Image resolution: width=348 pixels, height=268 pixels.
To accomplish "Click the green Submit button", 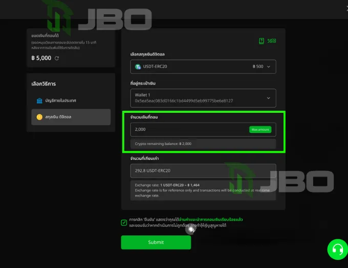I will pyautogui.click(x=156, y=242).
